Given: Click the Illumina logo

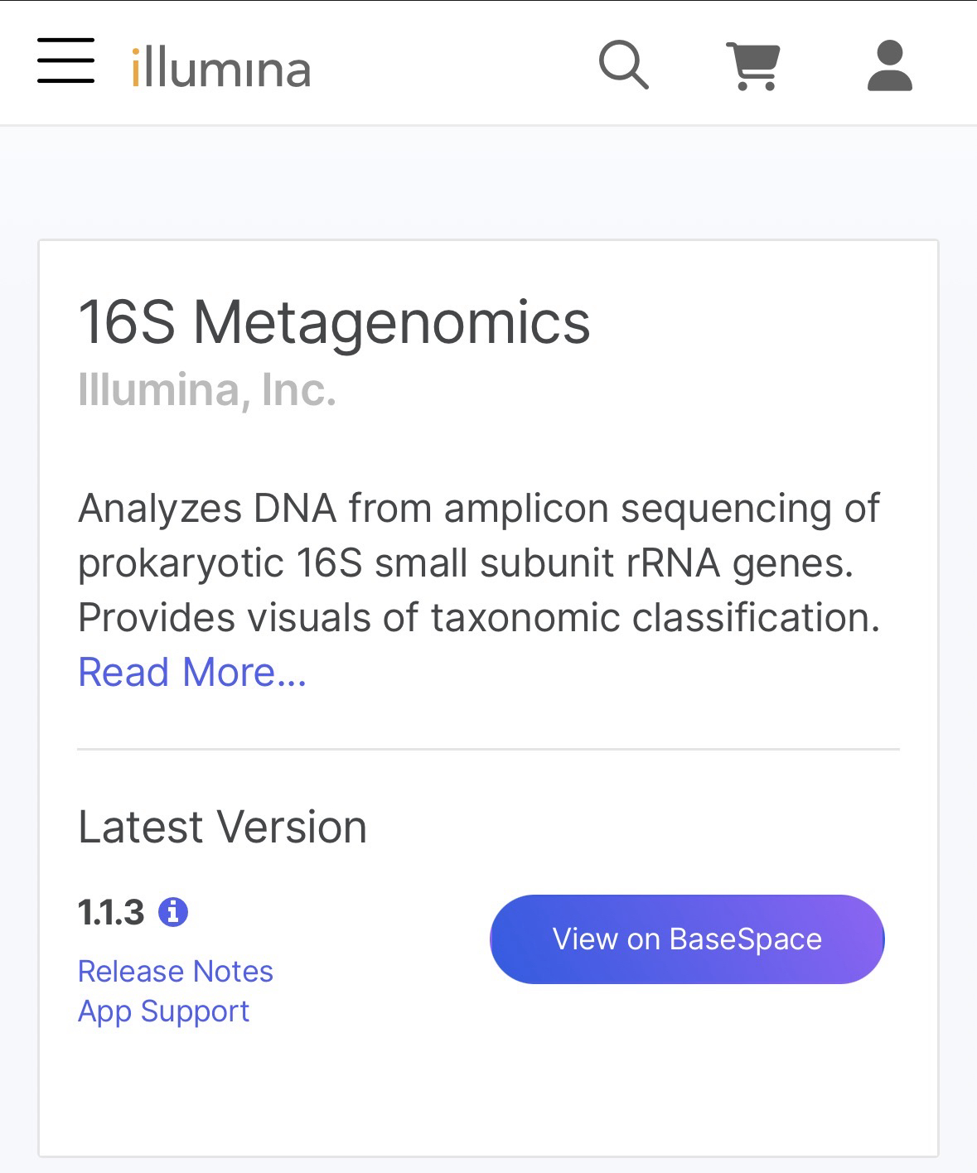Looking at the screenshot, I should (221, 67).
